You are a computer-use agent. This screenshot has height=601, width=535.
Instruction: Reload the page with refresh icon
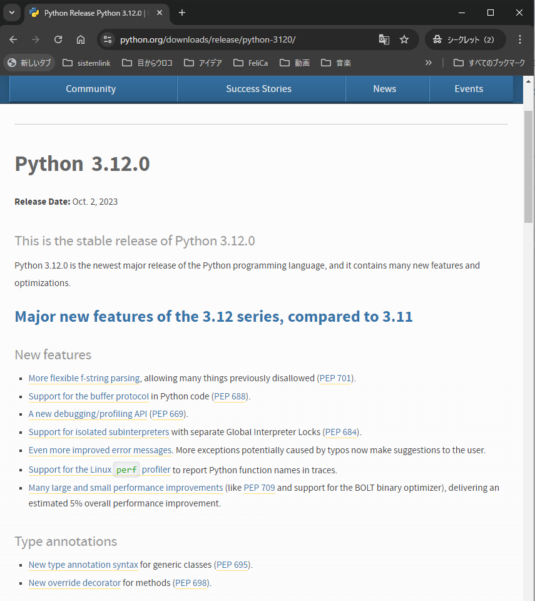click(58, 39)
